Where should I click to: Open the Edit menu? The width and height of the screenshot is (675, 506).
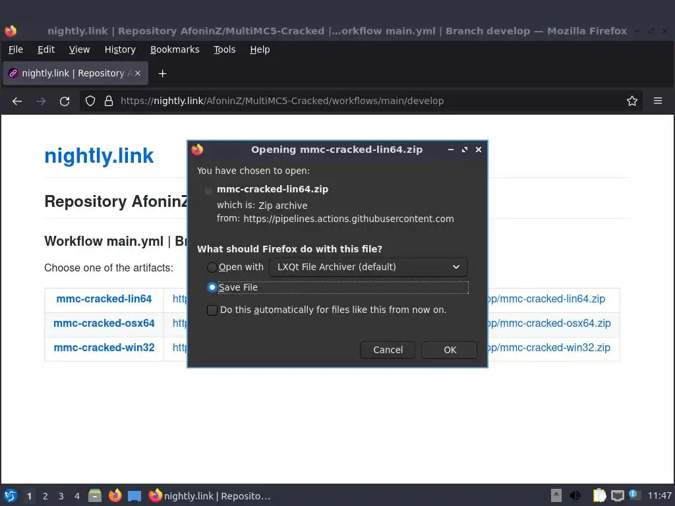(x=46, y=49)
